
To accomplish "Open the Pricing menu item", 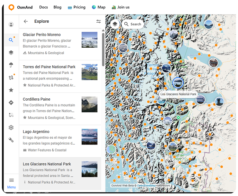I will pyautogui.click(x=76, y=7).
